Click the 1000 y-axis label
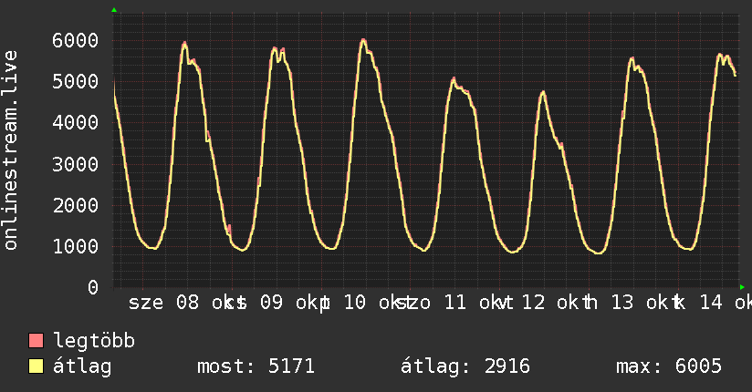752x392 pixels. [x=76, y=247]
